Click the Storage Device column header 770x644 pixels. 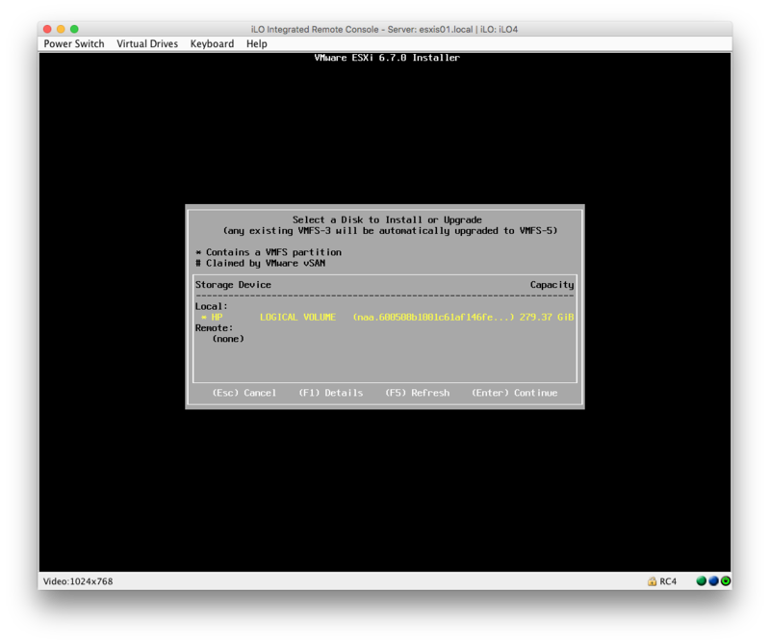tap(233, 284)
